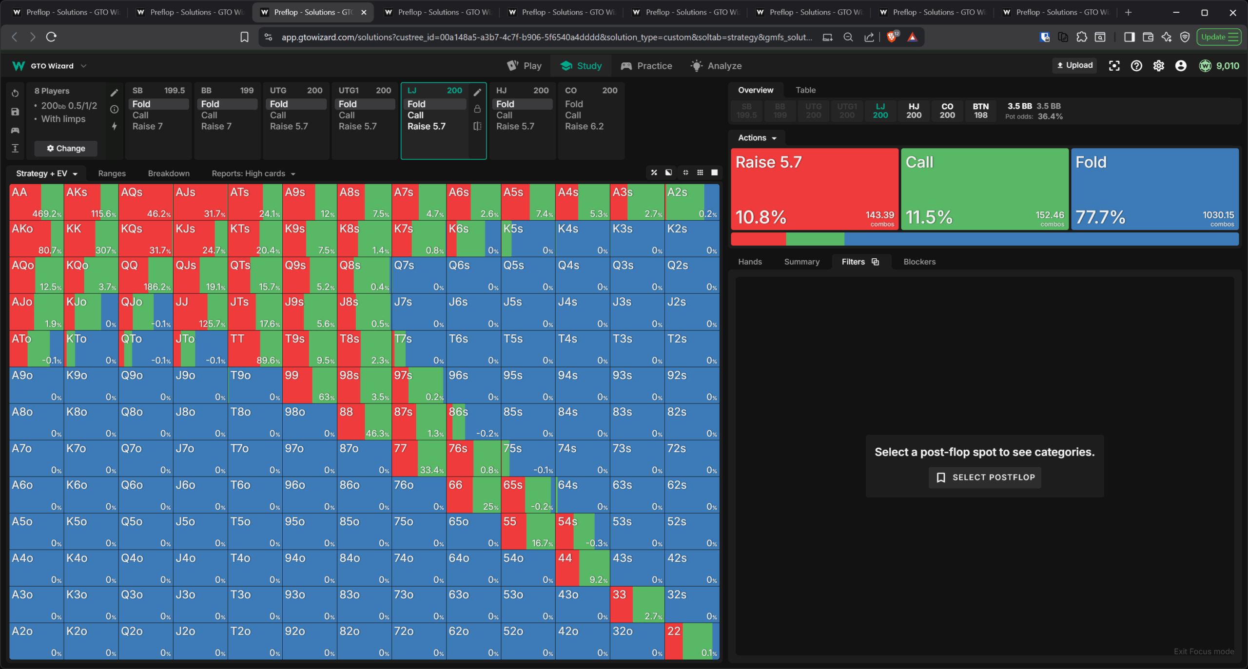
Task: Switch to the Blockers tab
Action: (919, 262)
